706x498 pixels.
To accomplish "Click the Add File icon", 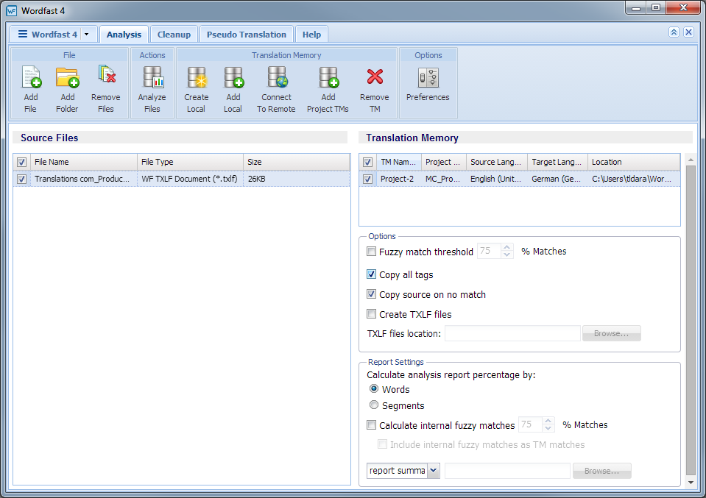I will (x=31, y=77).
